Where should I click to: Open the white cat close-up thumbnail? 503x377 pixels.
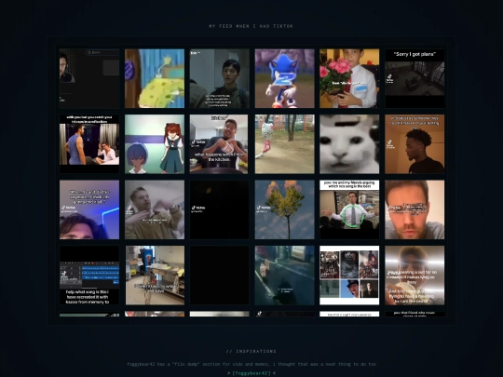(x=349, y=144)
